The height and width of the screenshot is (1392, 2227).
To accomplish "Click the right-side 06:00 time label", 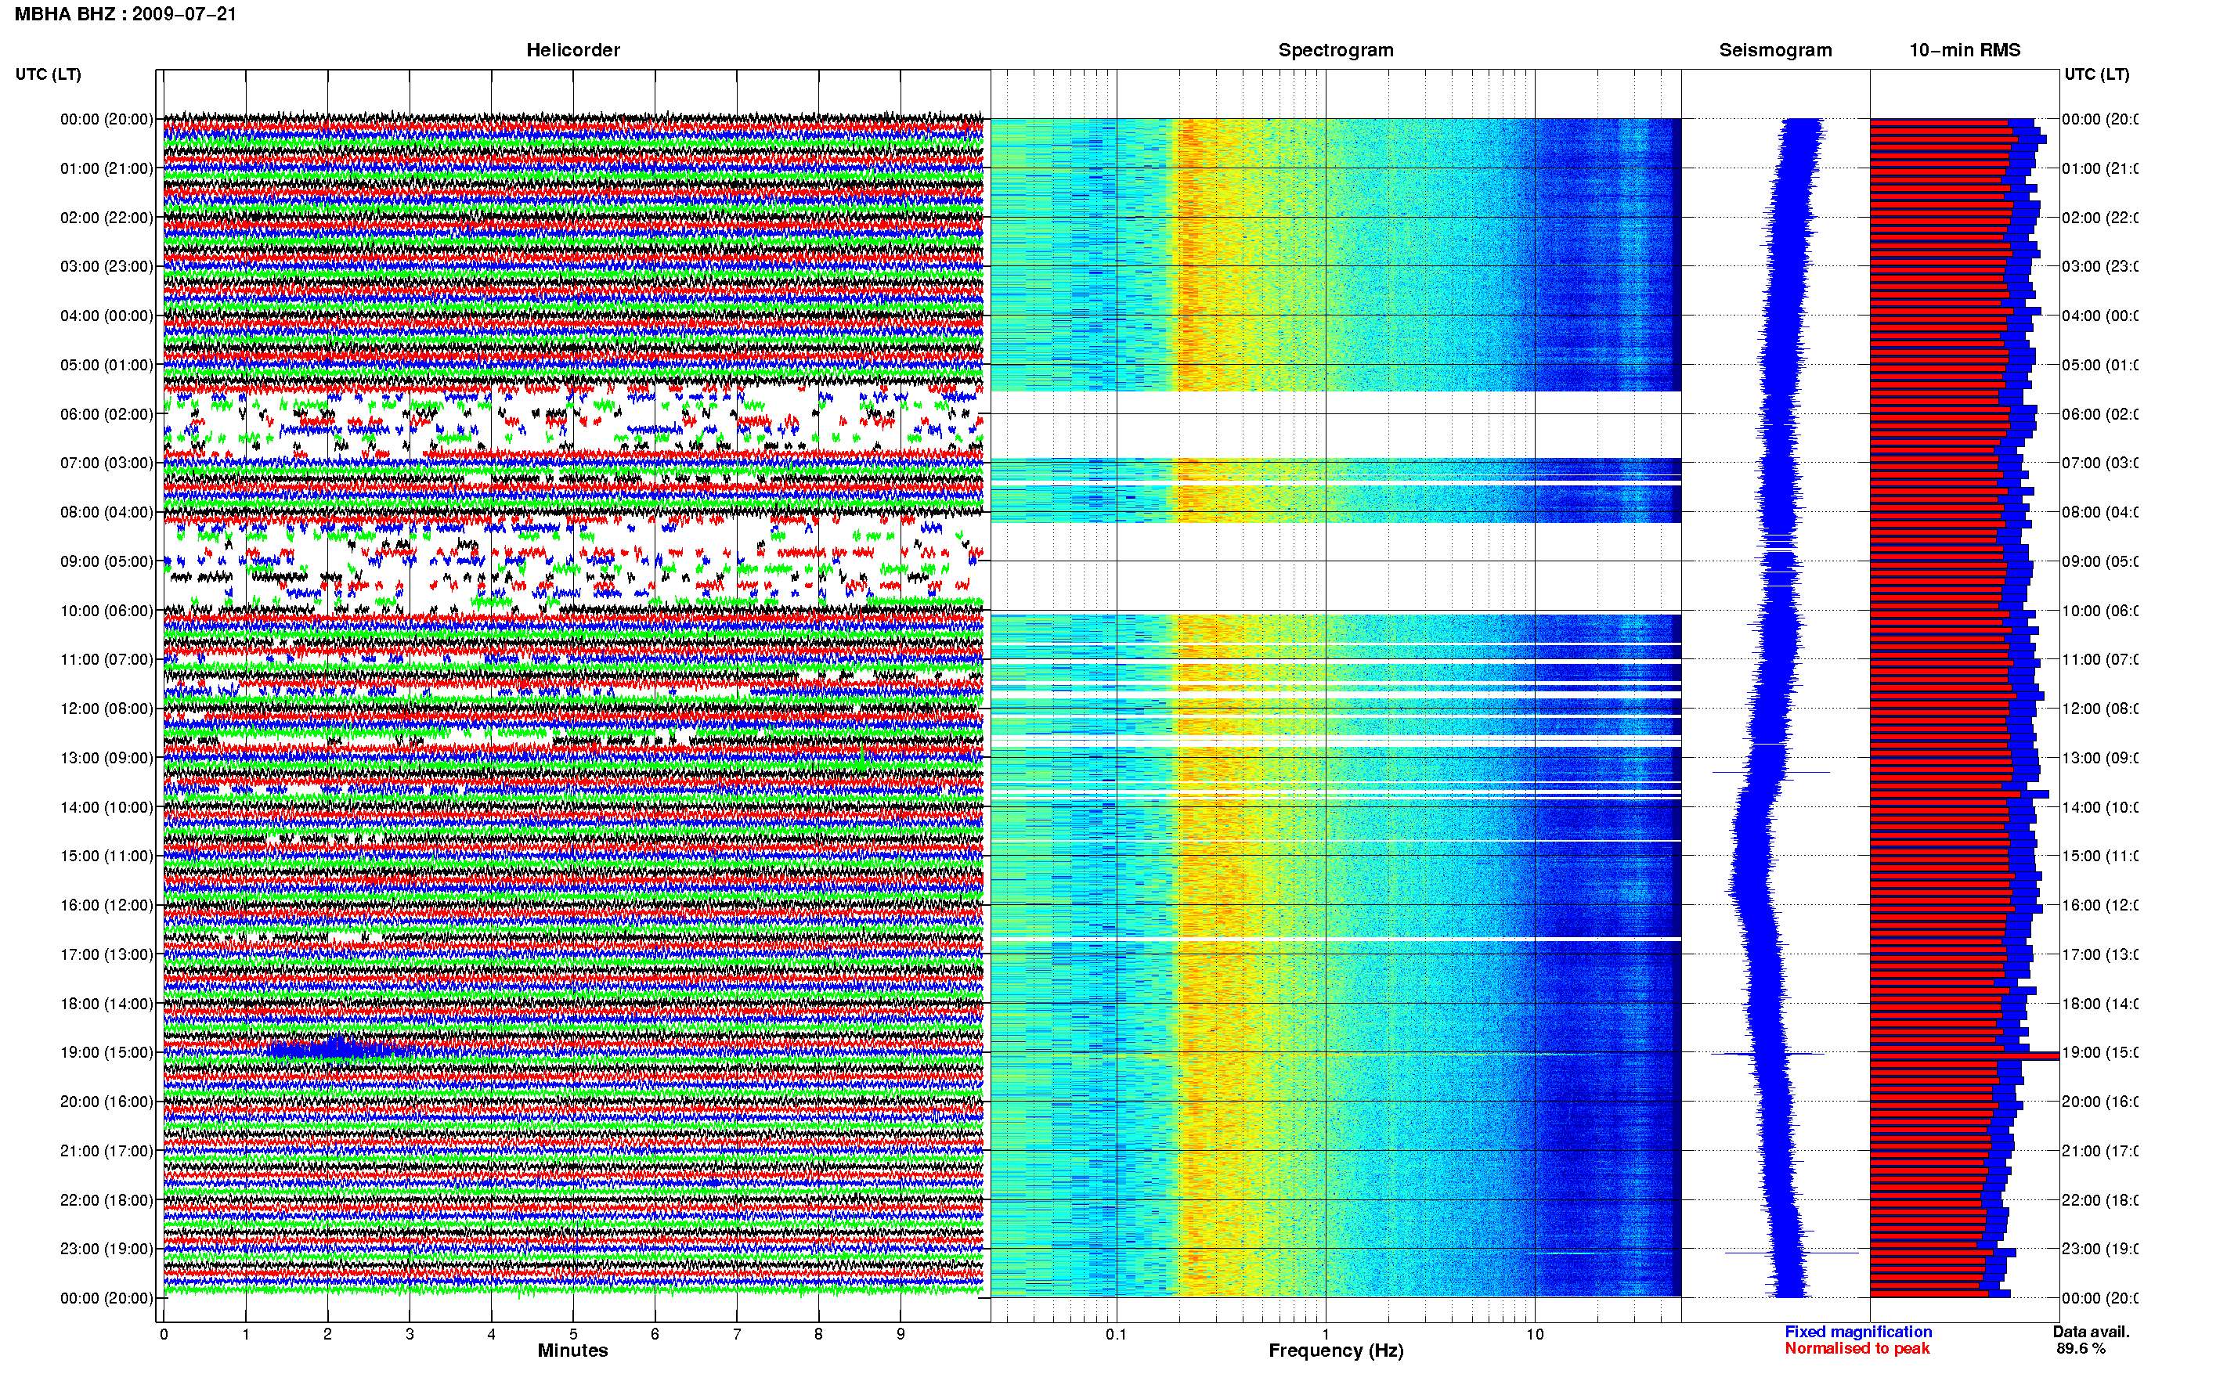I will [x=2100, y=414].
